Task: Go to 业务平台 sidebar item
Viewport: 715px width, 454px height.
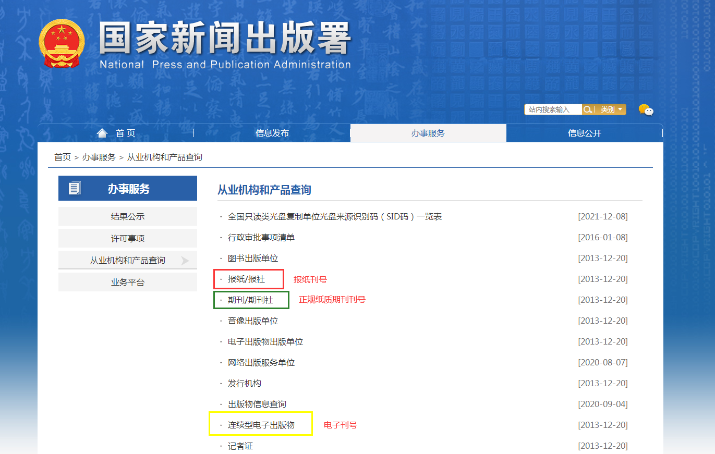Action: [127, 283]
